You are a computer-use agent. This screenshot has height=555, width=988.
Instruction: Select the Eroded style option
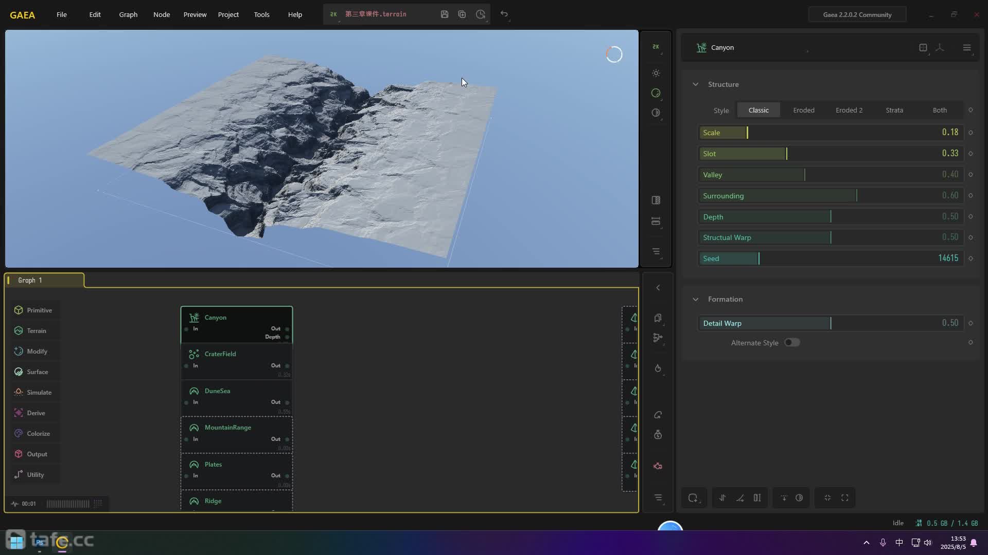pos(803,110)
